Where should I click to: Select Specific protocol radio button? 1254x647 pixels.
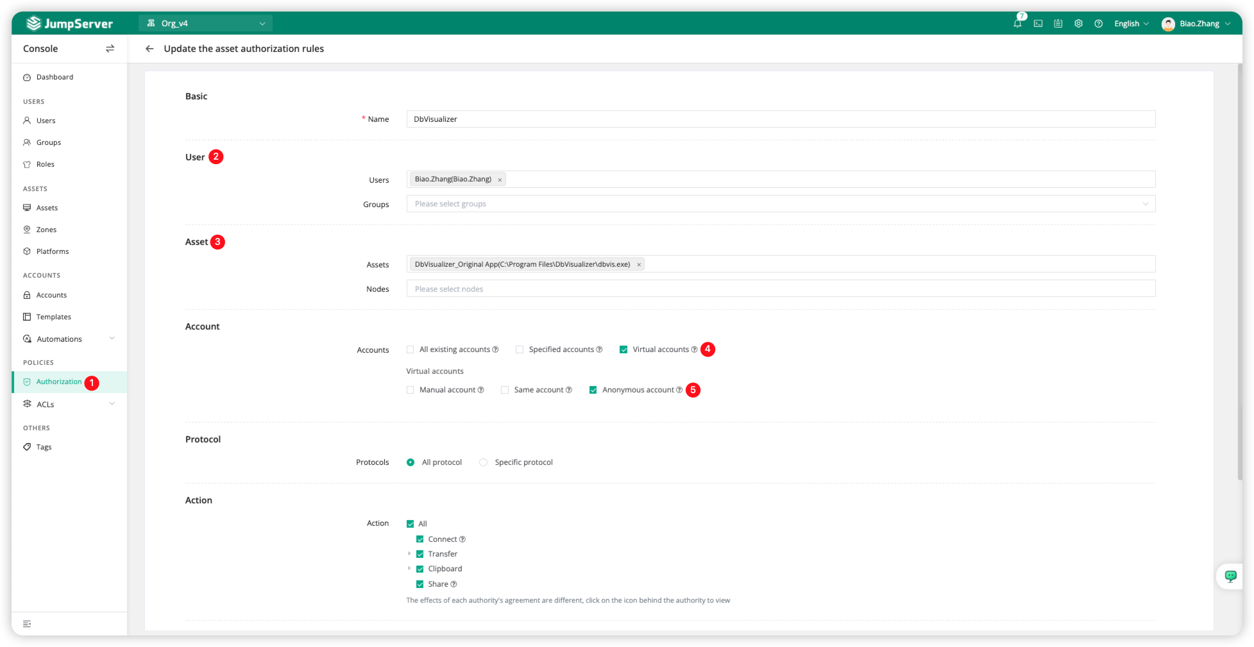[x=484, y=462]
